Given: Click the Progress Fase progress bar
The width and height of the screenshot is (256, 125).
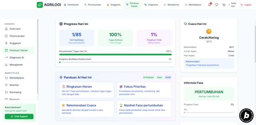Looking at the screenshot, I should tap(209, 112).
